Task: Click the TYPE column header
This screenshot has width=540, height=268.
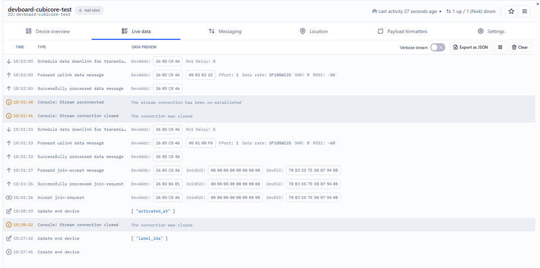Action: click(42, 47)
